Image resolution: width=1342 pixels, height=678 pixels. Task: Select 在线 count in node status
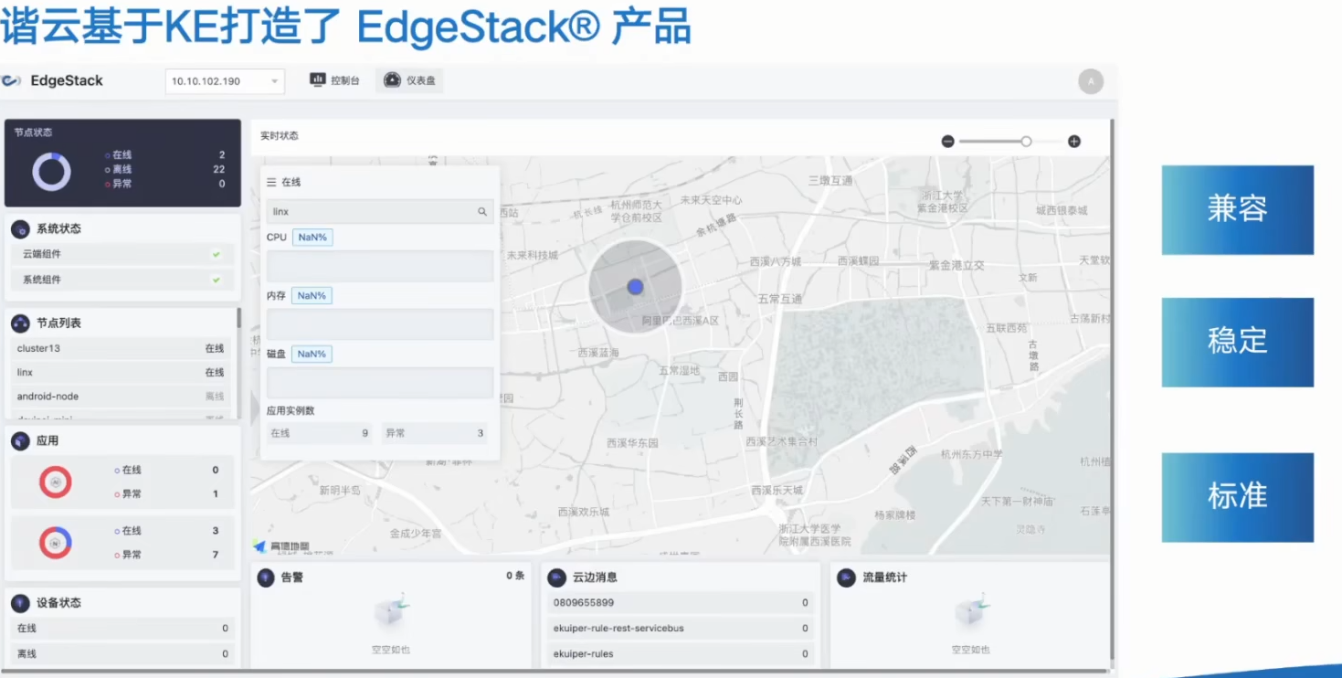coord(222,155)
